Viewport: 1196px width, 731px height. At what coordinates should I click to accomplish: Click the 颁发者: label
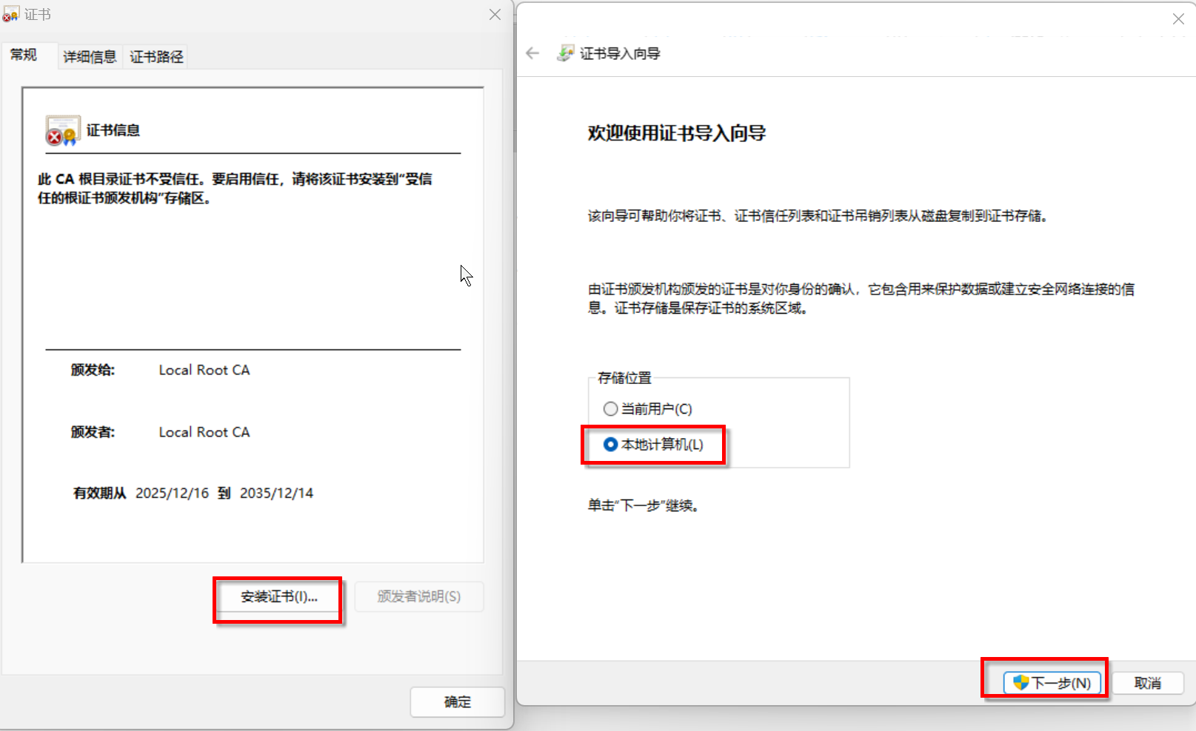point(93,432)
